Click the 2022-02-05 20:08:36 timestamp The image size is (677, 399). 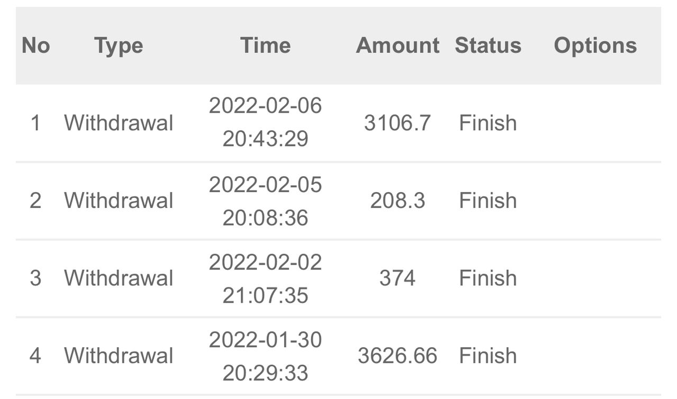[x=265, y=201]
